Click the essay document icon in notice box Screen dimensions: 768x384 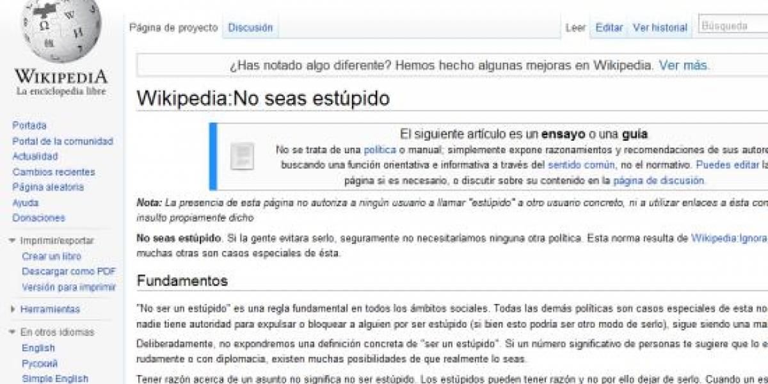coord(243,156)
